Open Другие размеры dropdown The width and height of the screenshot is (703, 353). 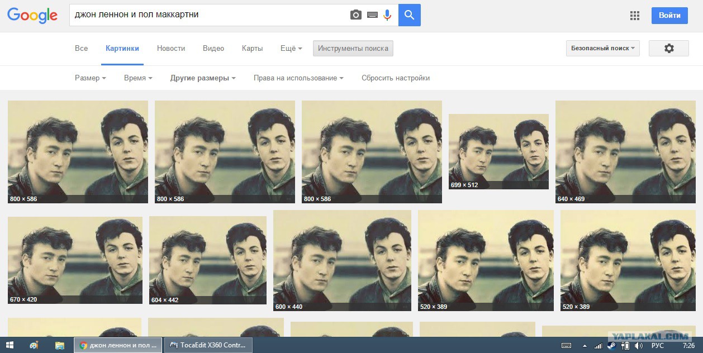(203, 78)
